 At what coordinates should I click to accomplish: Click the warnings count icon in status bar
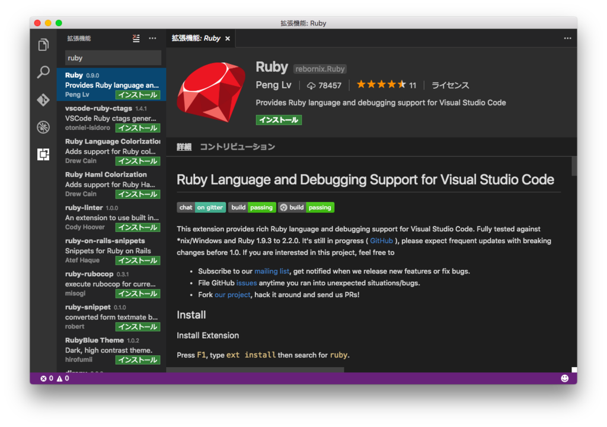click(60, 378)
